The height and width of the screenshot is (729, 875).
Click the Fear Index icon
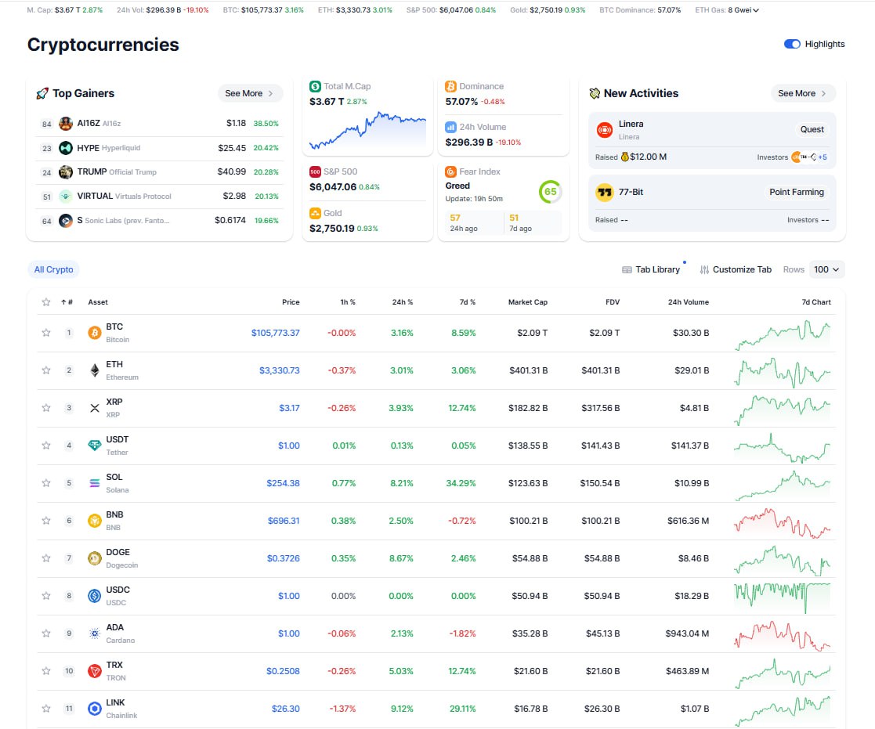450,171
